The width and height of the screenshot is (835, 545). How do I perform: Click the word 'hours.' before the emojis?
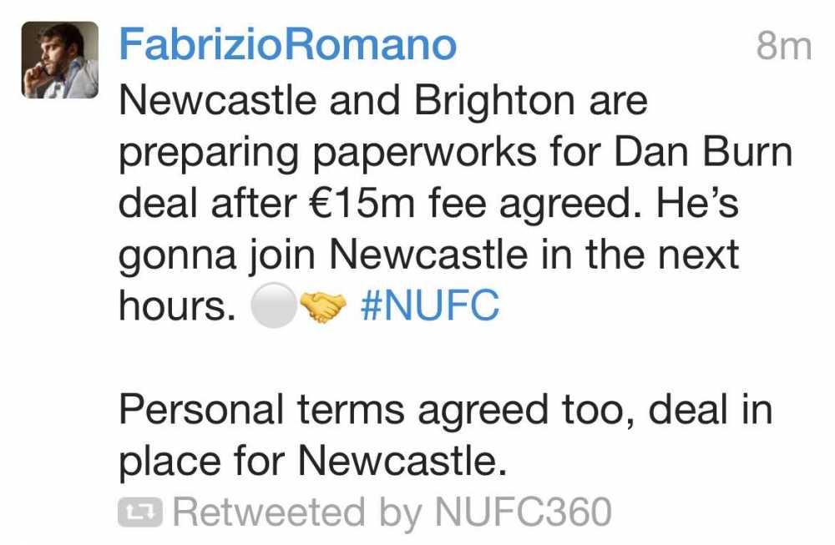[x=177, y=306]
